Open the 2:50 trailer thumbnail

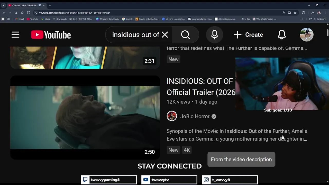(x=85, y=117)
